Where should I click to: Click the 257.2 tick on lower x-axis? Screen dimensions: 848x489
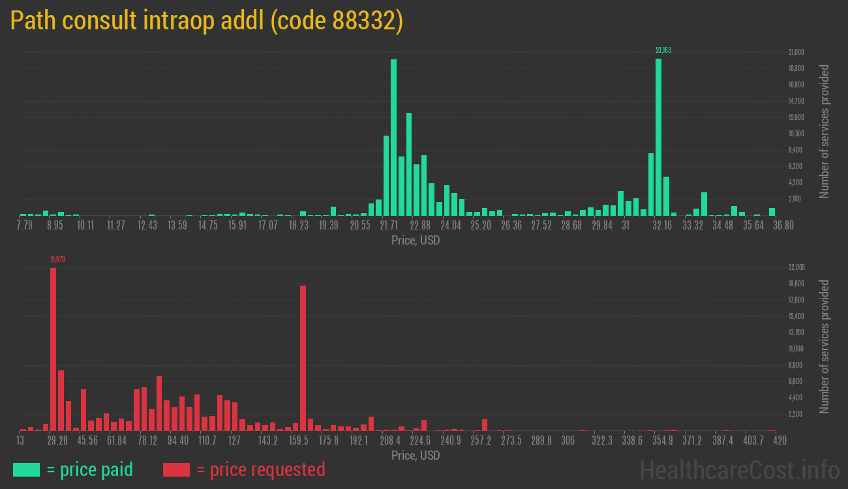click(481, 441)
